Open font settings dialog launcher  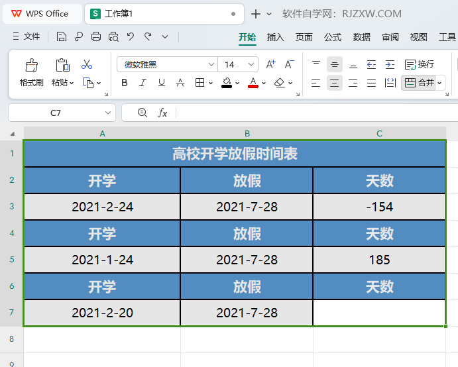[298, 94]
